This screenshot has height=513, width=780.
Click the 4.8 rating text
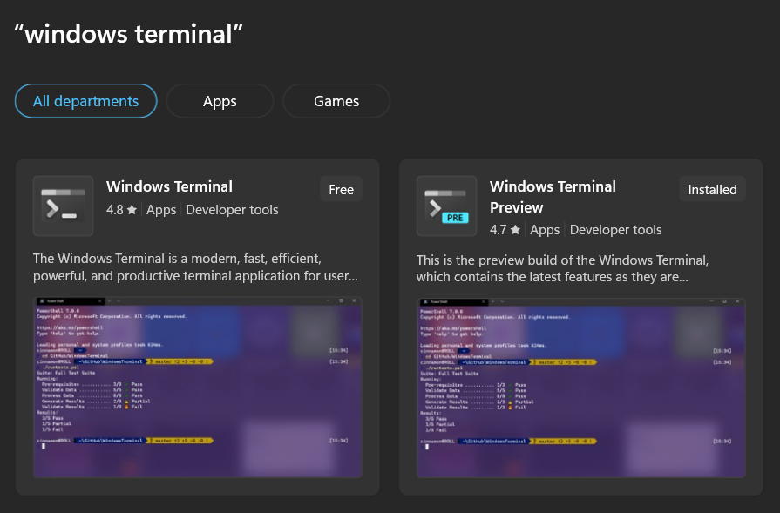[x=113, y=209]
